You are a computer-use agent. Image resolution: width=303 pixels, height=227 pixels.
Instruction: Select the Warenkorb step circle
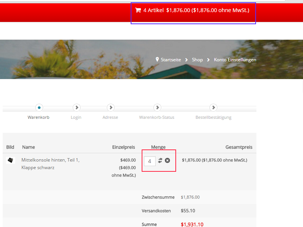(x=39, y=107)
